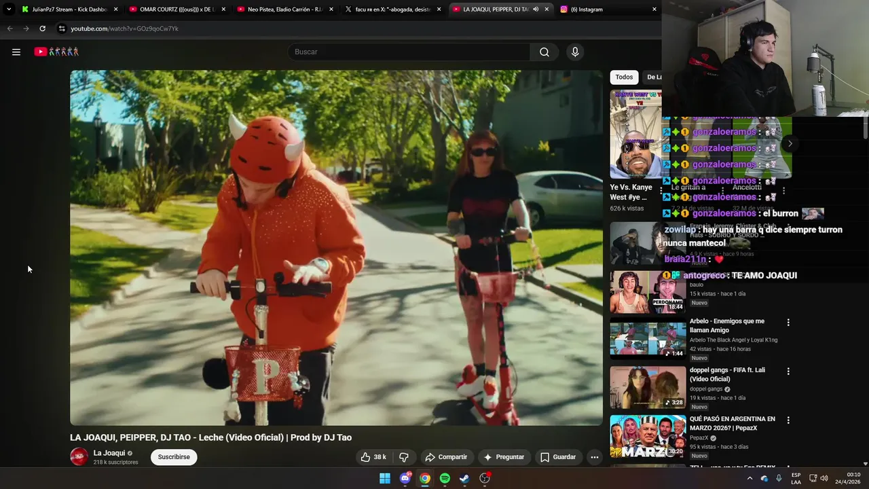Click the chat overlay scrollbar

(x=866, y=128)
